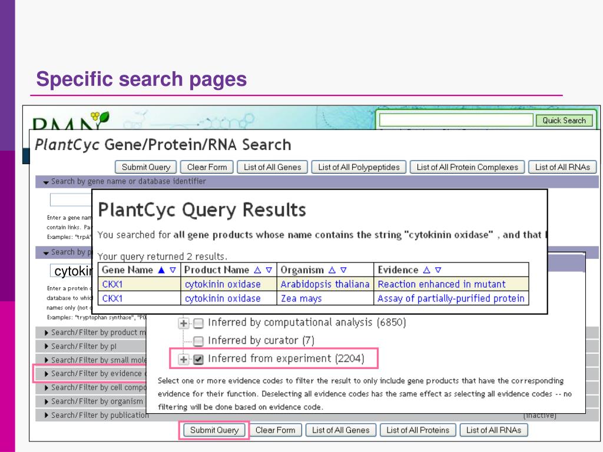Sort Organism column ascending

point(332,270)
